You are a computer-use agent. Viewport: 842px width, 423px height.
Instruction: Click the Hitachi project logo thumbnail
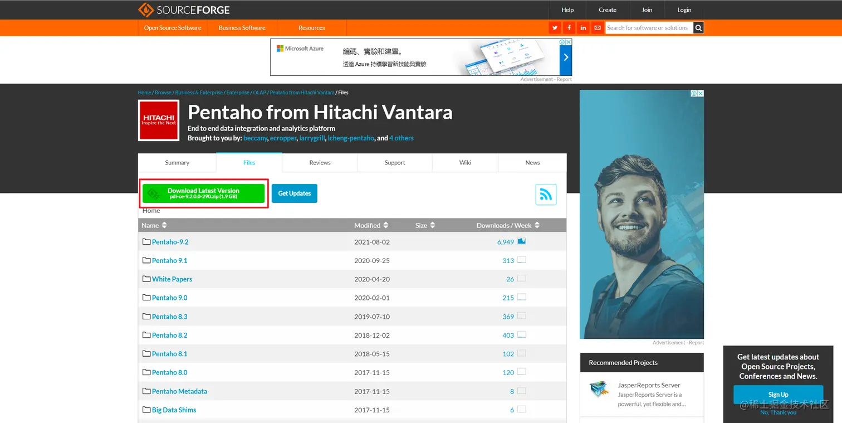(159, 120)
